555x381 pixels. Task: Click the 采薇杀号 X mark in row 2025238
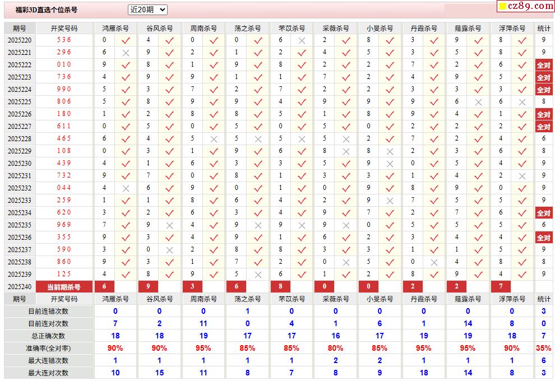click(346, 262)
